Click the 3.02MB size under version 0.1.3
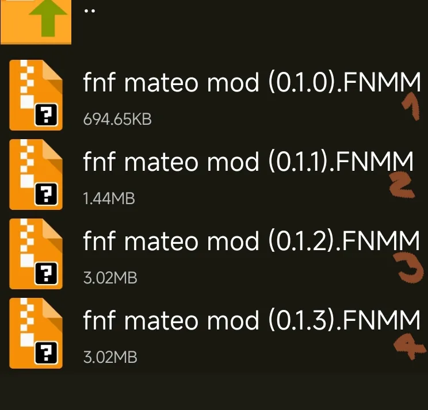The width and height of the screenshot is (428, 410). coord(110,357)
